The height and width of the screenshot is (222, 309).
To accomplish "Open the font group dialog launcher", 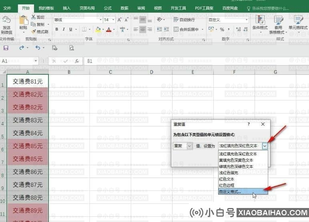I will 128,40.
